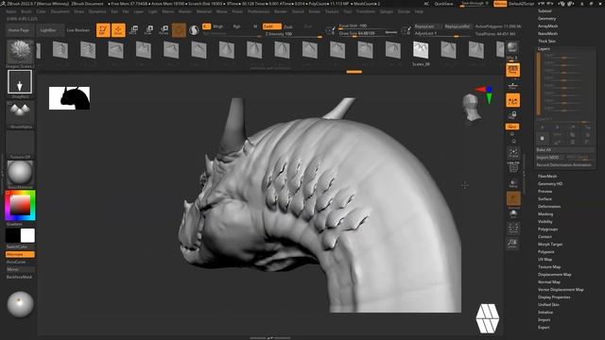Image resolution: width=605 pixels, height=340 pixels.
Task: Open the Texture Off slot
Action: 20,143
